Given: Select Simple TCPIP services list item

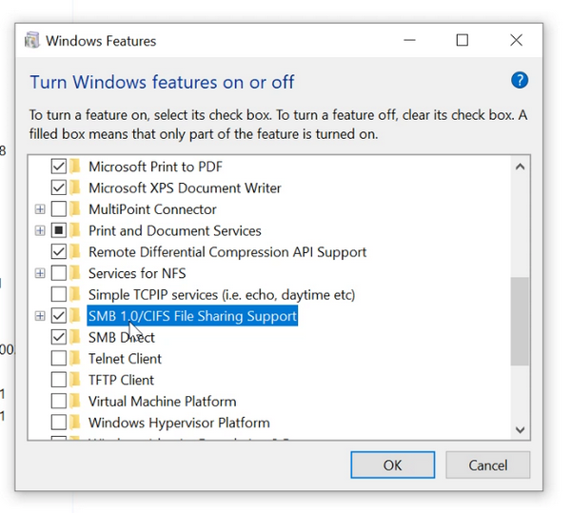Looking at the screenshot, I should 221,294.
